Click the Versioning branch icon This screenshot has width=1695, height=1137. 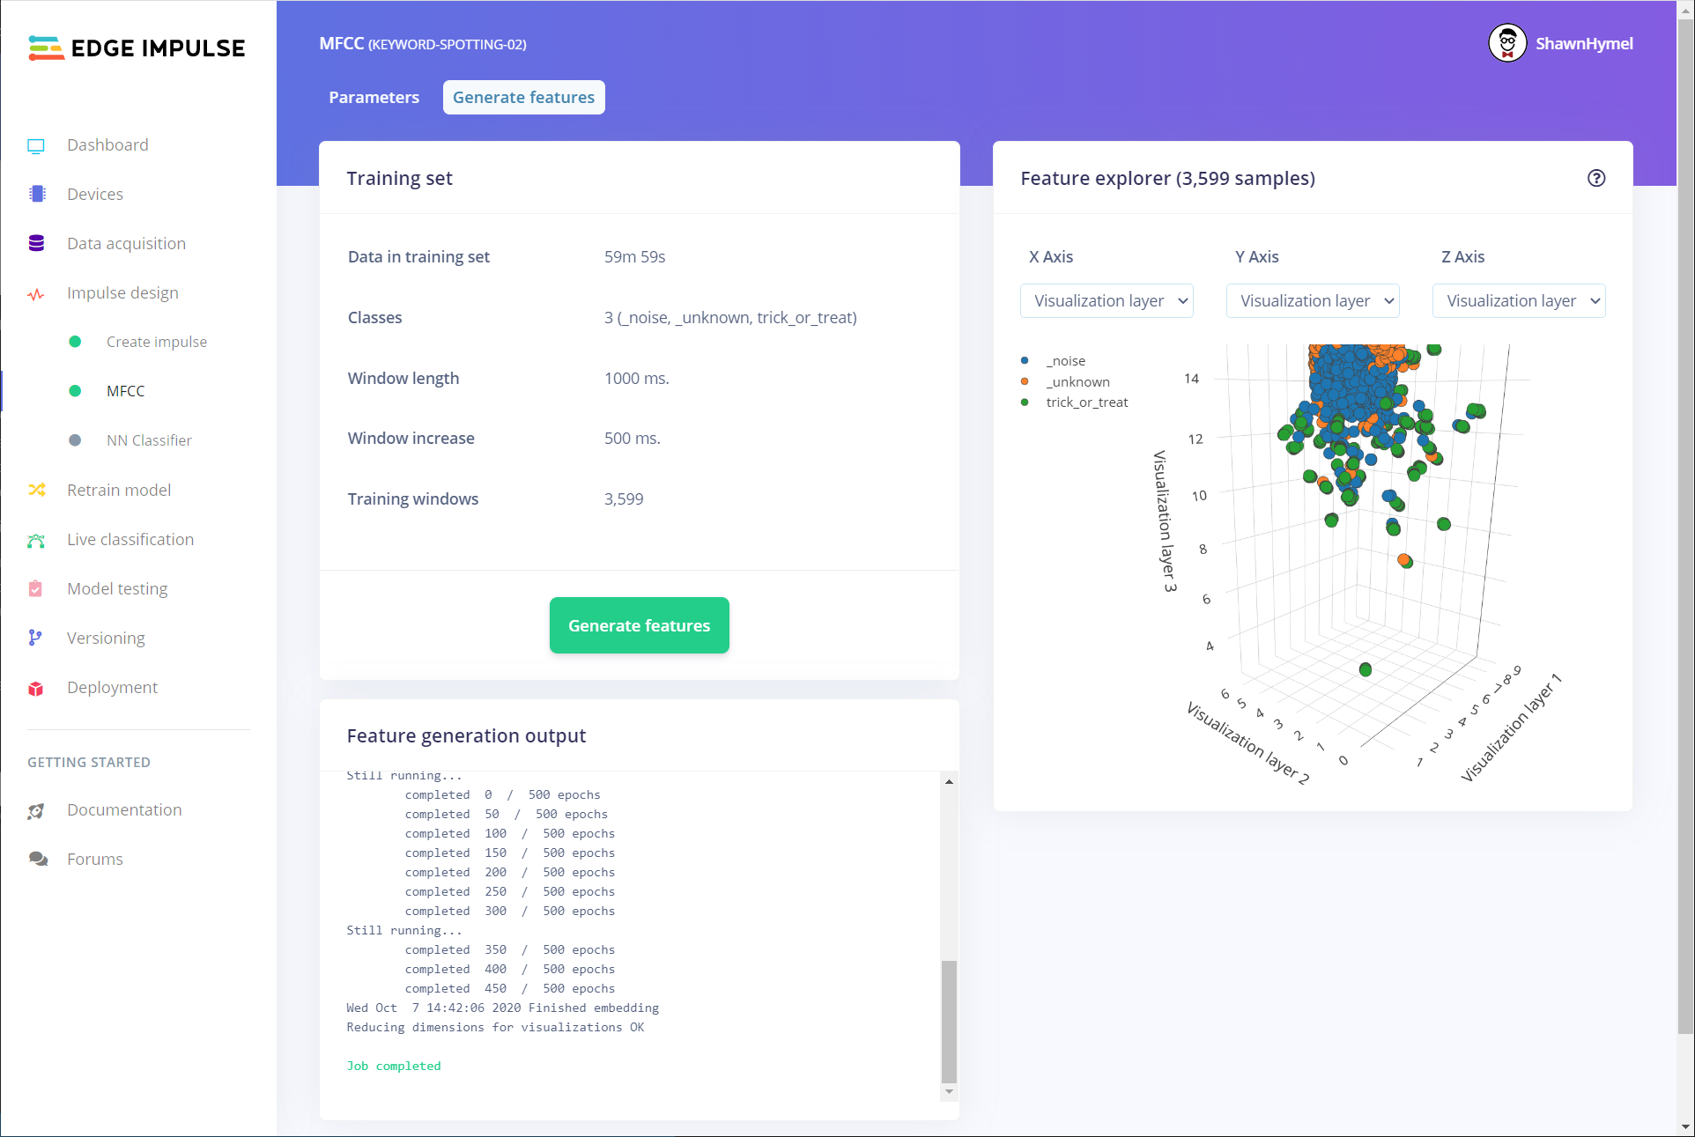[x=36, y=639]
